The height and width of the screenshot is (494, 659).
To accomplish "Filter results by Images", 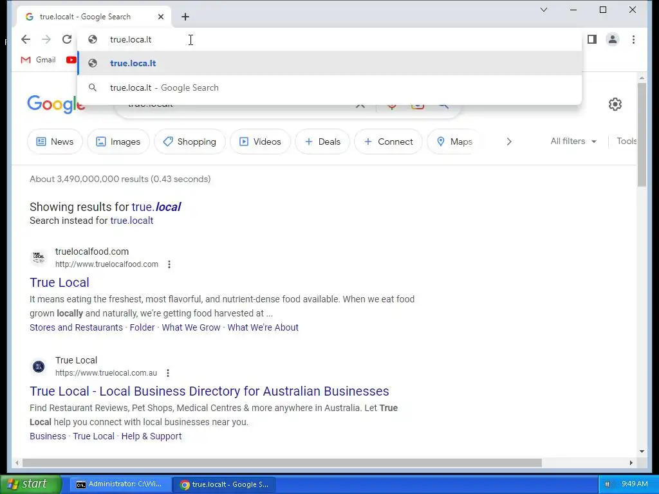I will click(x=118, y=142).
